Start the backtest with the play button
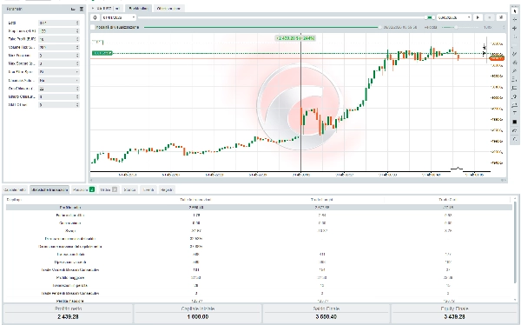 [x=478, y=17]
